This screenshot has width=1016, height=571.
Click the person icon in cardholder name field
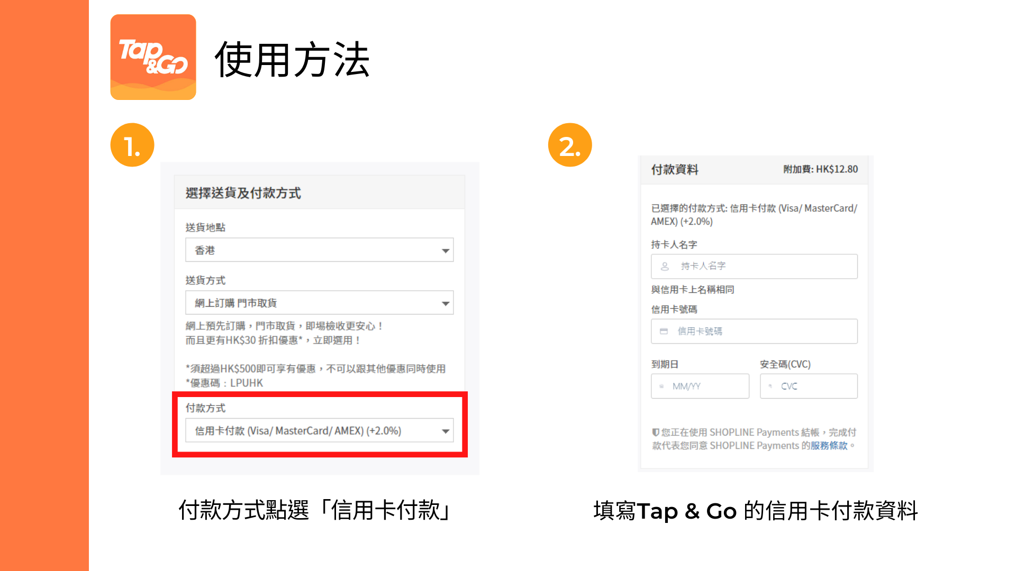[665, 266]
